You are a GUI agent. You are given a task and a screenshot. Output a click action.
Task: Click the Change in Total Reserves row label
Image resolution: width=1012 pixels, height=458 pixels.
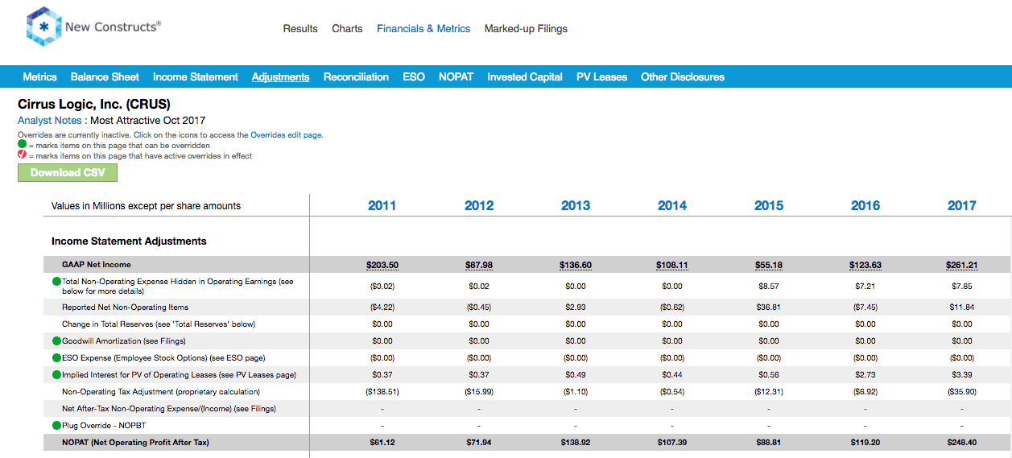point(159,324)
